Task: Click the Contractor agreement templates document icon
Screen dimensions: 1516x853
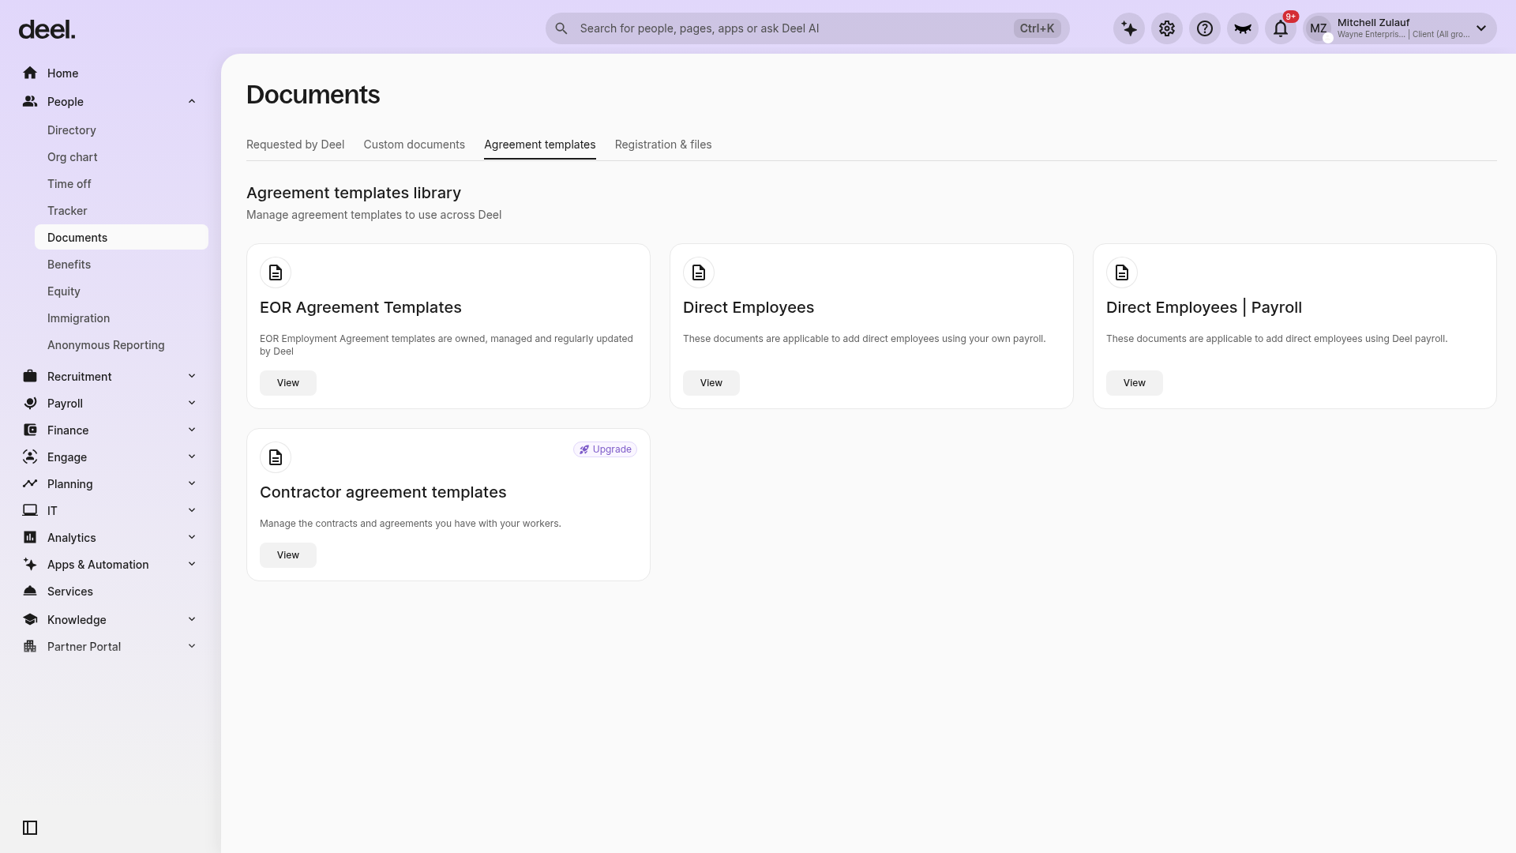Action: (276, 457)
